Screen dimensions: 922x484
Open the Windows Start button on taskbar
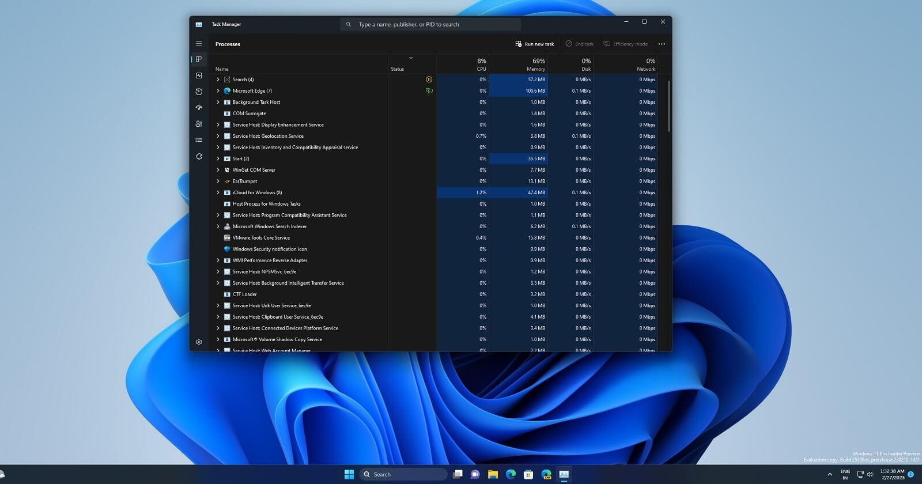349,474
